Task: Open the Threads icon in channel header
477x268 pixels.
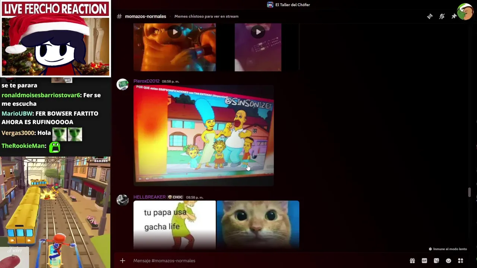Action: click(x=430, y=16)
